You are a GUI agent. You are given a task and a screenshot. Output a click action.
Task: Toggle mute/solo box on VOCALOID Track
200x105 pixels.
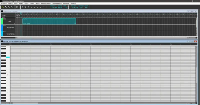tap(4, 19)
